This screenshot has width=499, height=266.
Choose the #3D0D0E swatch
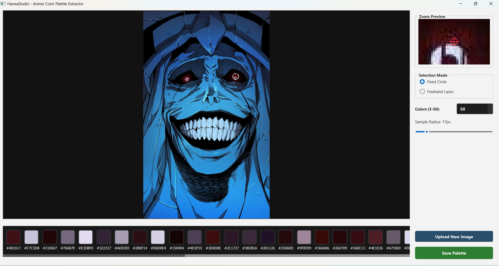coord(213,237)
